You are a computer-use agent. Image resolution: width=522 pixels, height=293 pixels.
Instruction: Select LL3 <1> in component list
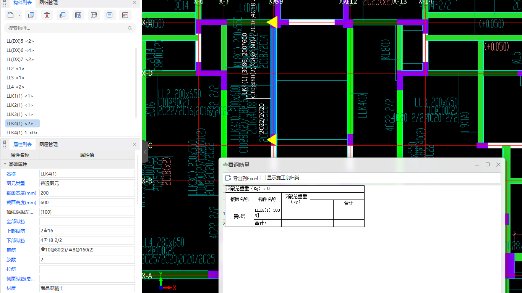15,77
